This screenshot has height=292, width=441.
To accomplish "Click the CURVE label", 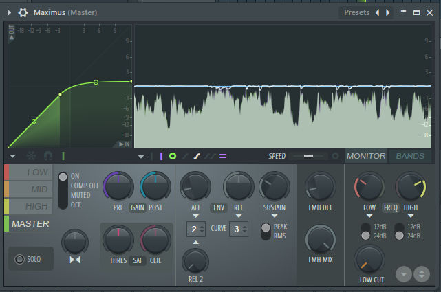I will pyautogui.click(x=219, y=228).
